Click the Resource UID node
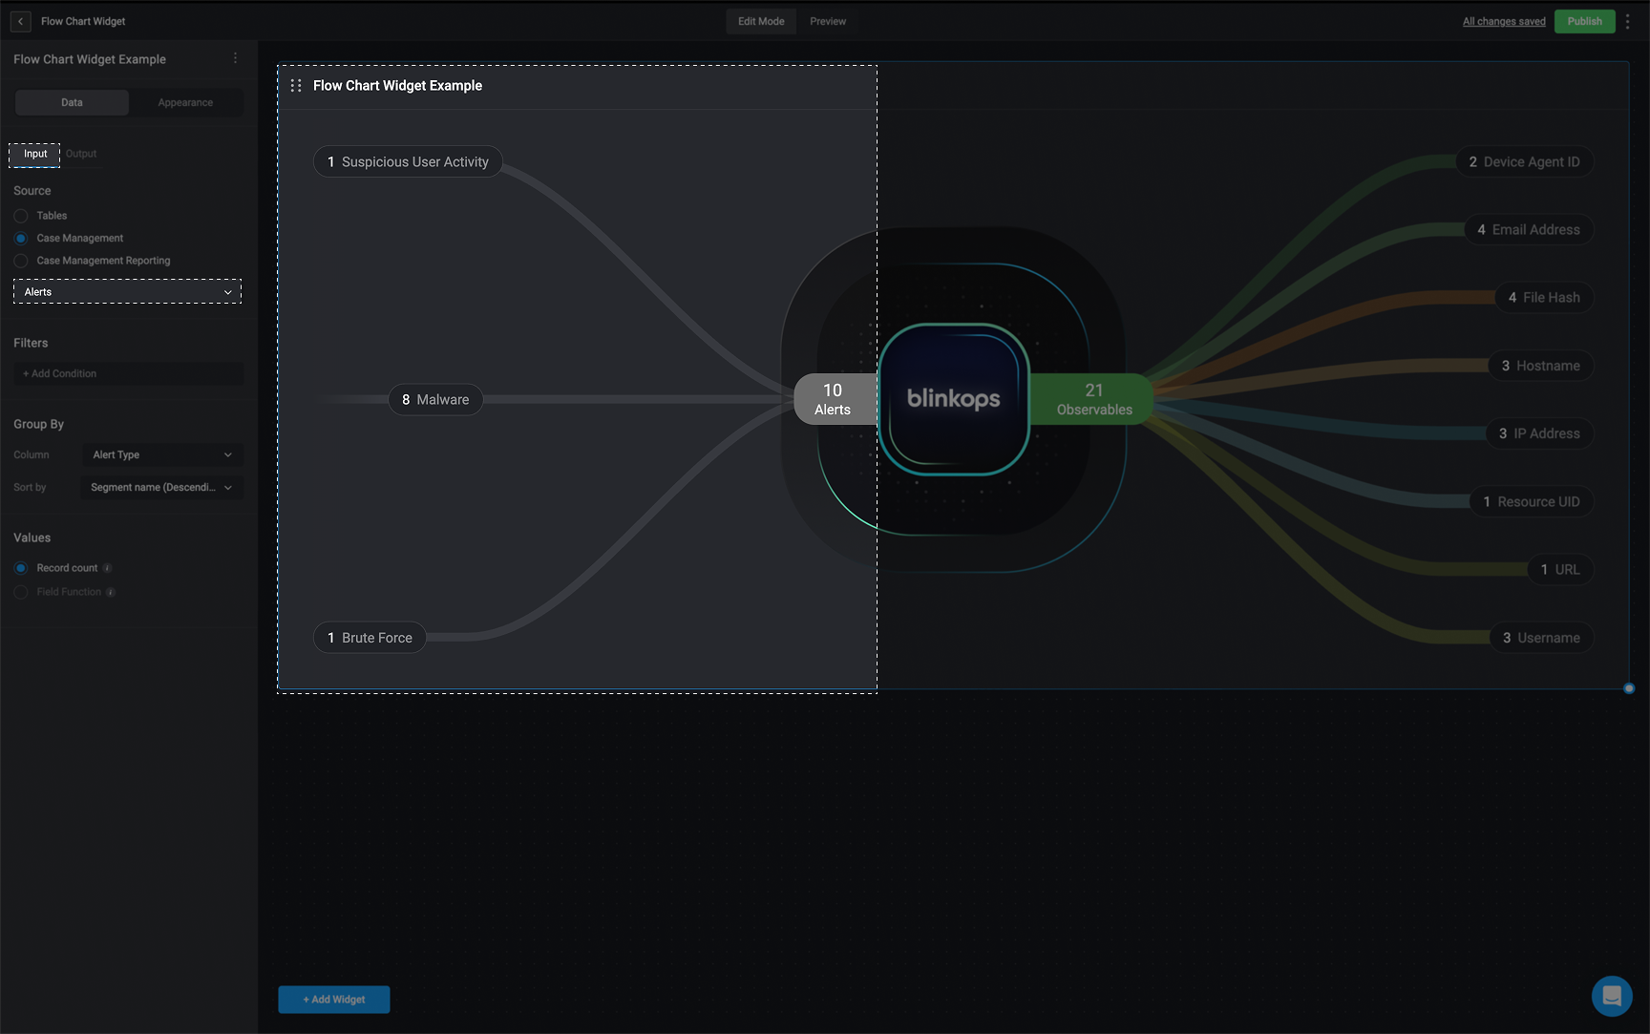Image resolution: width=1650 pixels, height=1034 pixels. coord(1531,501)
